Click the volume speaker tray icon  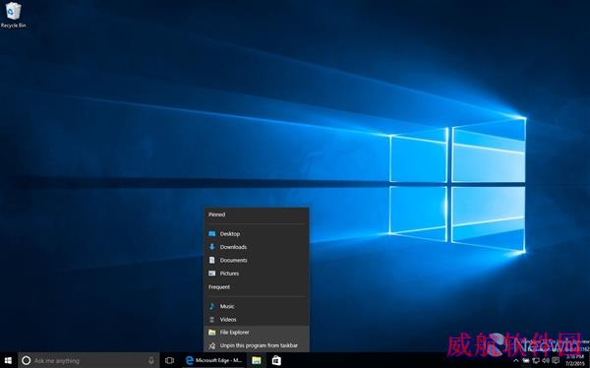pyautogui.click(x=546, y=361)
